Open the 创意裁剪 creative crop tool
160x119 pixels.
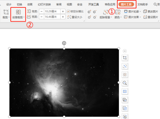point(18,14)
